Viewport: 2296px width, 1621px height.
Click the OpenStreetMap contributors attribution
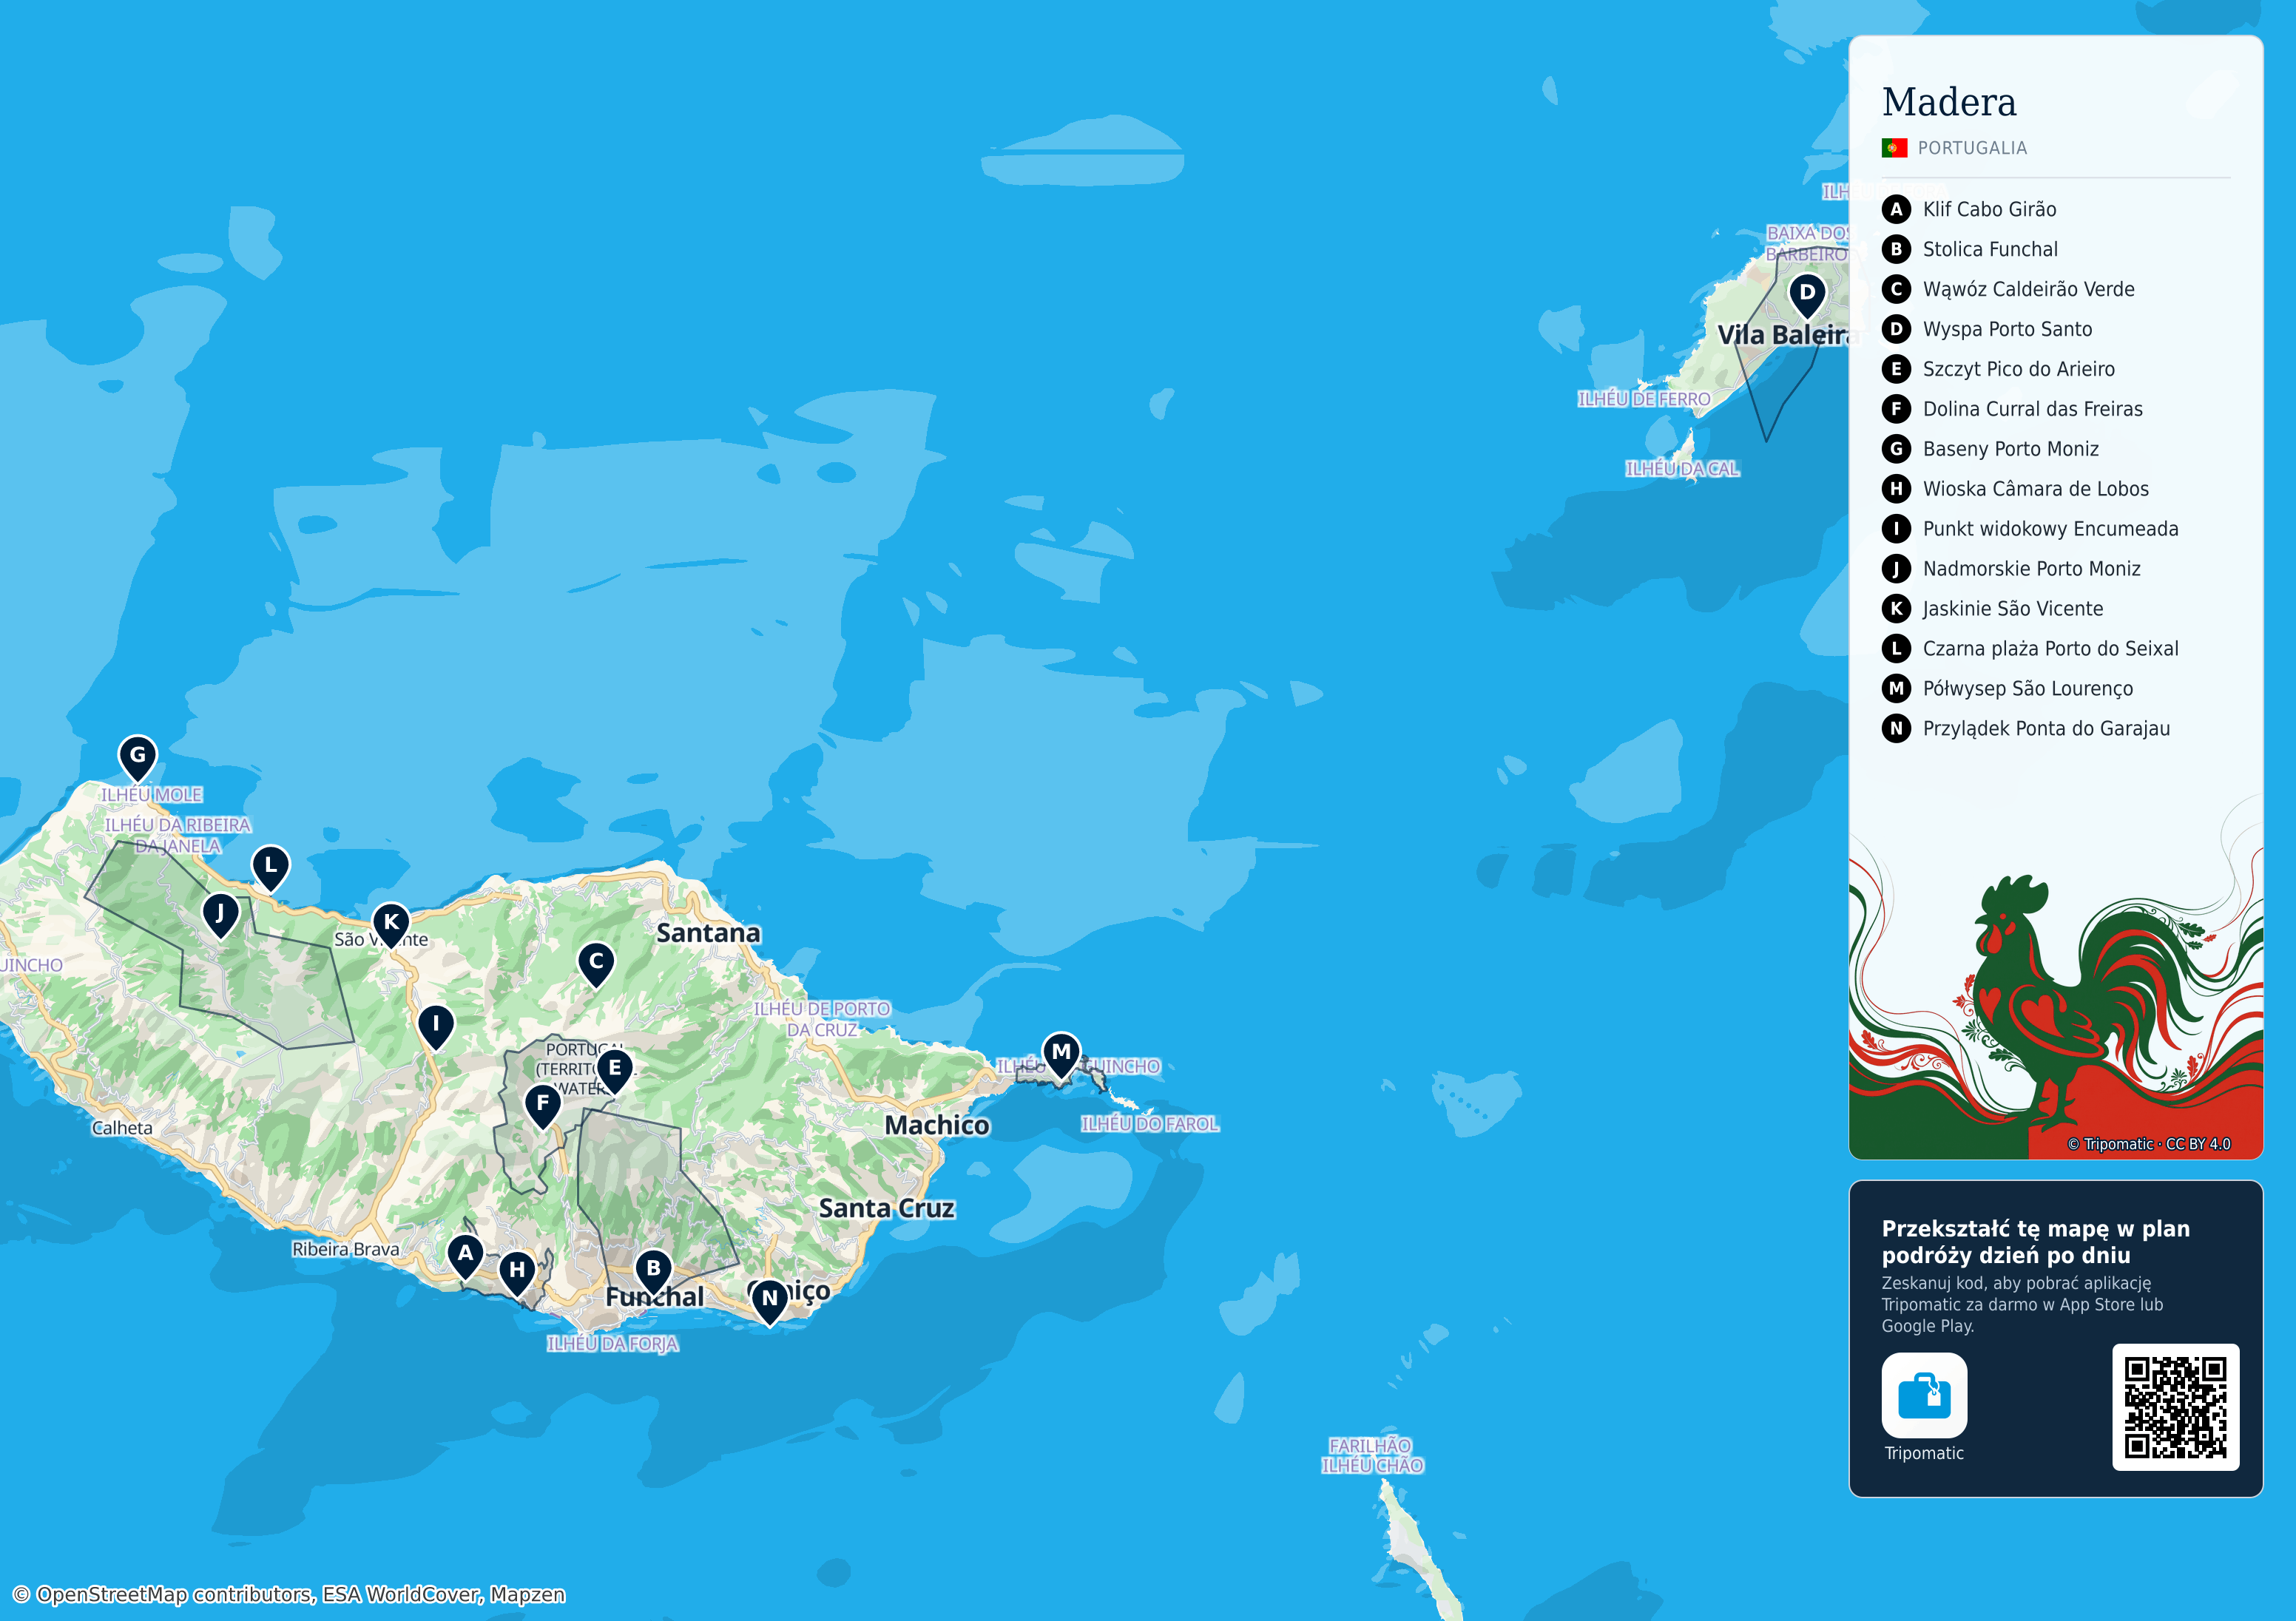click(288, 1594)
